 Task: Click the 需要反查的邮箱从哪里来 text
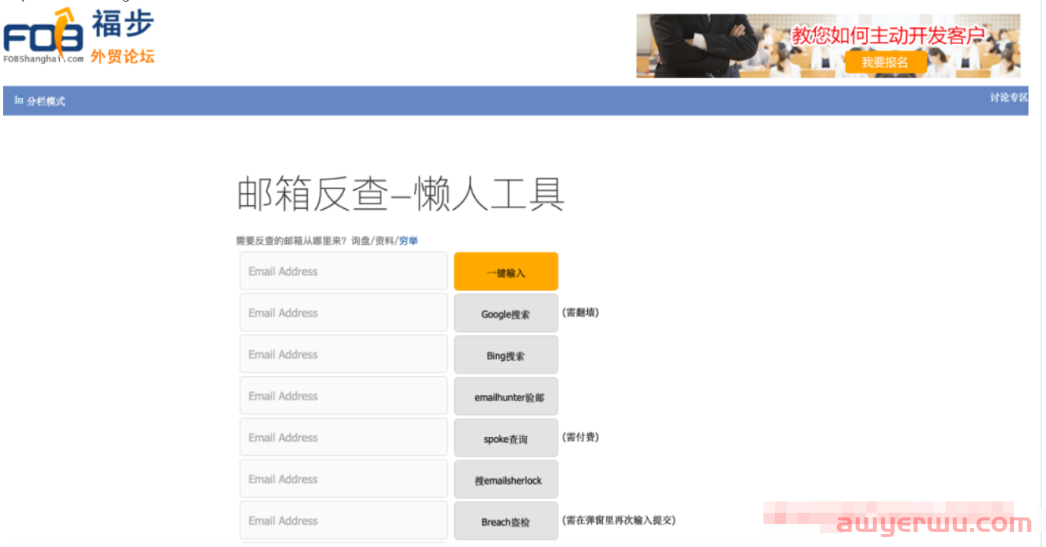point(292,241)
